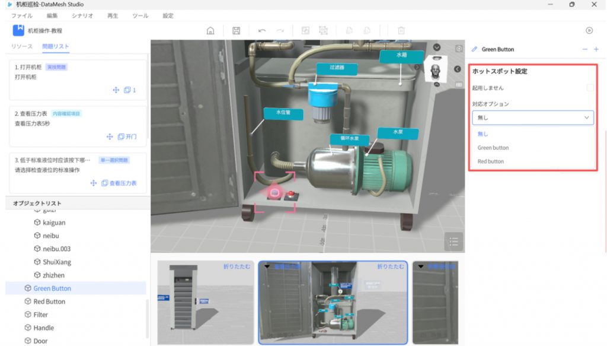Viewport: 607px width, 346px height.
Task: Click the pencil rename icon beside Green Button
Action: click(x=475, y=49)
